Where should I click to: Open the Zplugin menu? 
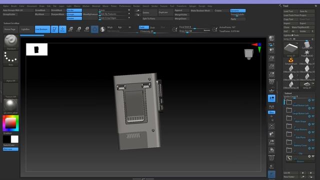pos(192,6)
